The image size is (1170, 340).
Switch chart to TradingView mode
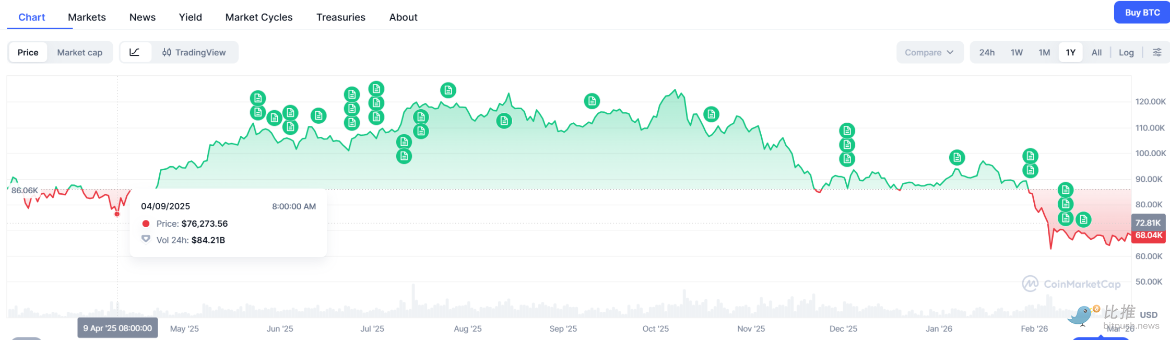click(194, 52)
